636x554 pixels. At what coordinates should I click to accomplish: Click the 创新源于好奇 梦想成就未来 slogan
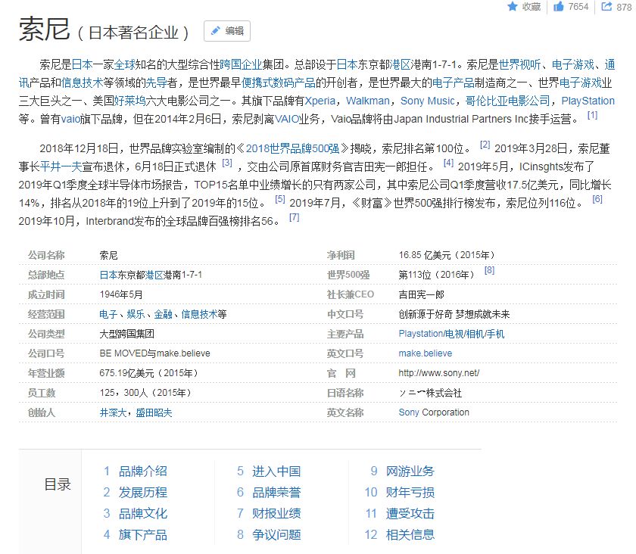[x=454, y=314]
